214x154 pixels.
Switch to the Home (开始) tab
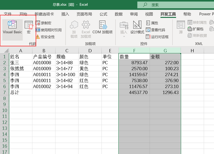coord(23,14)
